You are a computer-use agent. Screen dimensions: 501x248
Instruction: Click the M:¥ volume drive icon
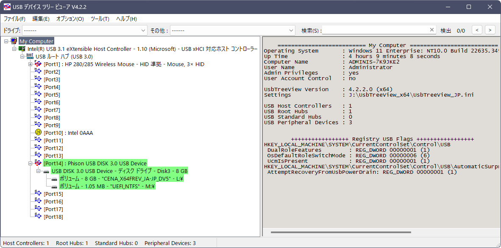pos(54,187)
